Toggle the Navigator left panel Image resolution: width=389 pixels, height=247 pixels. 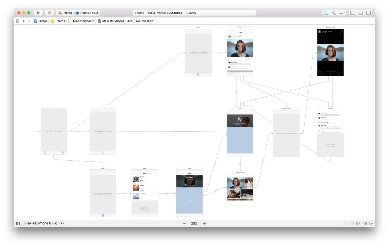(x=353, y=13)
